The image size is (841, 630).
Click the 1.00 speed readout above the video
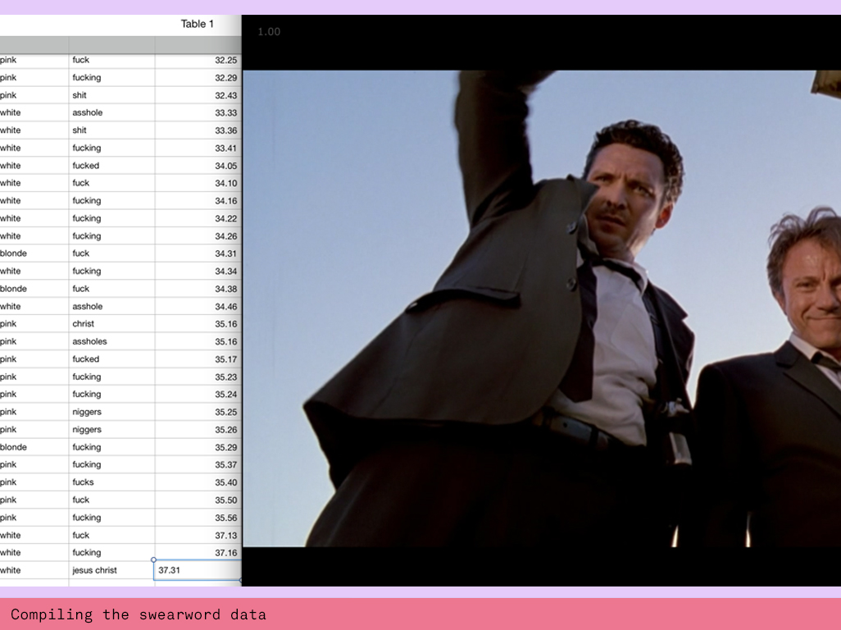[269, 32]
